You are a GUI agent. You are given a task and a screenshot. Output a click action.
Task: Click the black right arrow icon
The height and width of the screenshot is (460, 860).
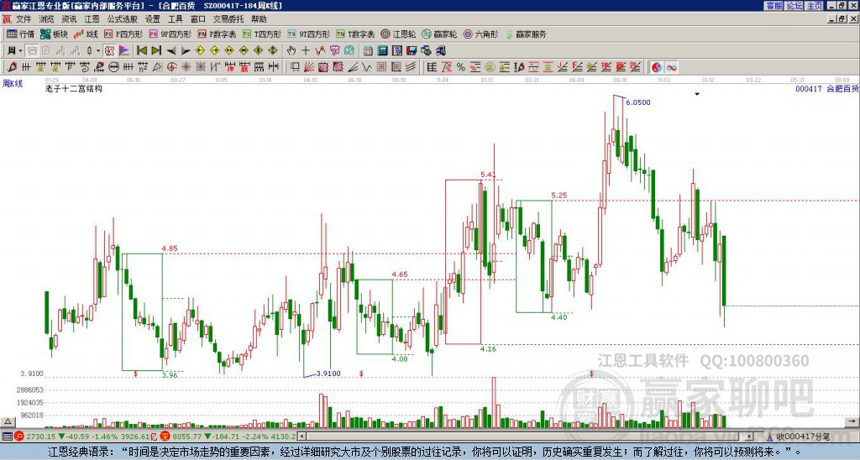coord(186,51)
